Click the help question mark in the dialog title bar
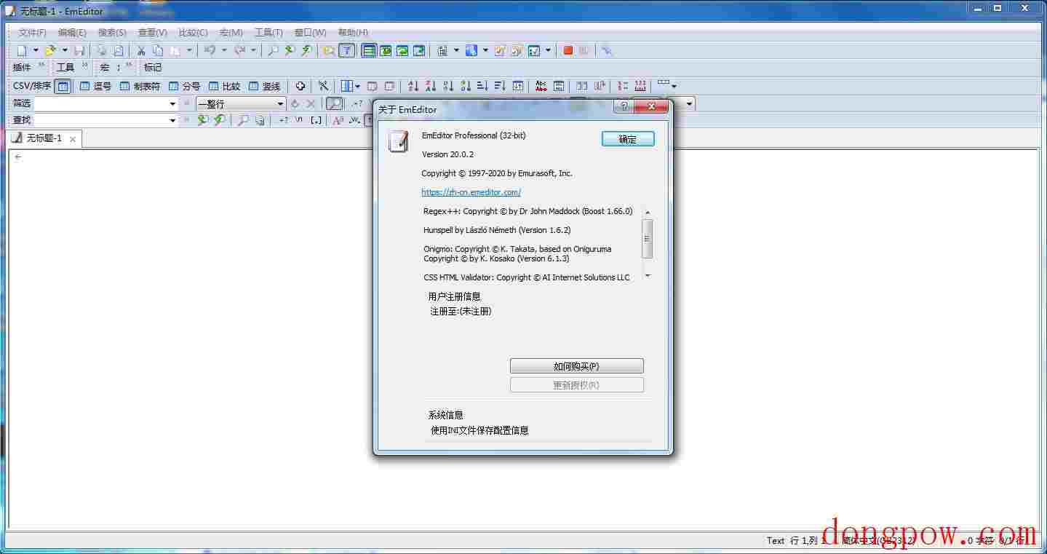The image size is (1047, 554). coord(623,107)
